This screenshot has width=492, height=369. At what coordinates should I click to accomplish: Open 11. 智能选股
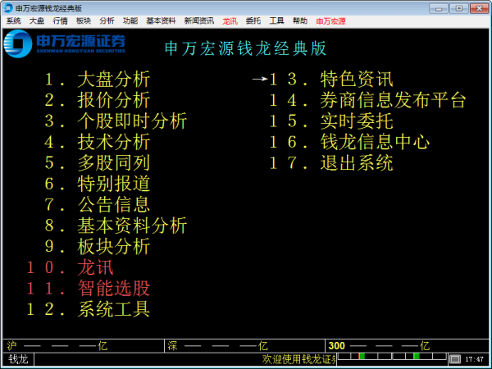tap(89, 289)
